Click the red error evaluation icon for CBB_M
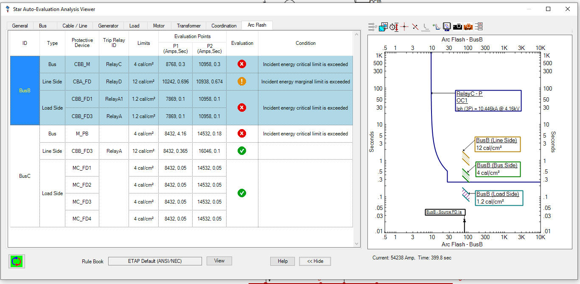The image size is (580, 284). tap(242, 64)
